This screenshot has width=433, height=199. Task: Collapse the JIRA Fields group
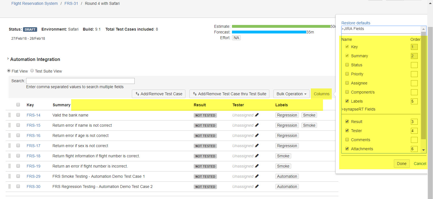tap(354, 29)
